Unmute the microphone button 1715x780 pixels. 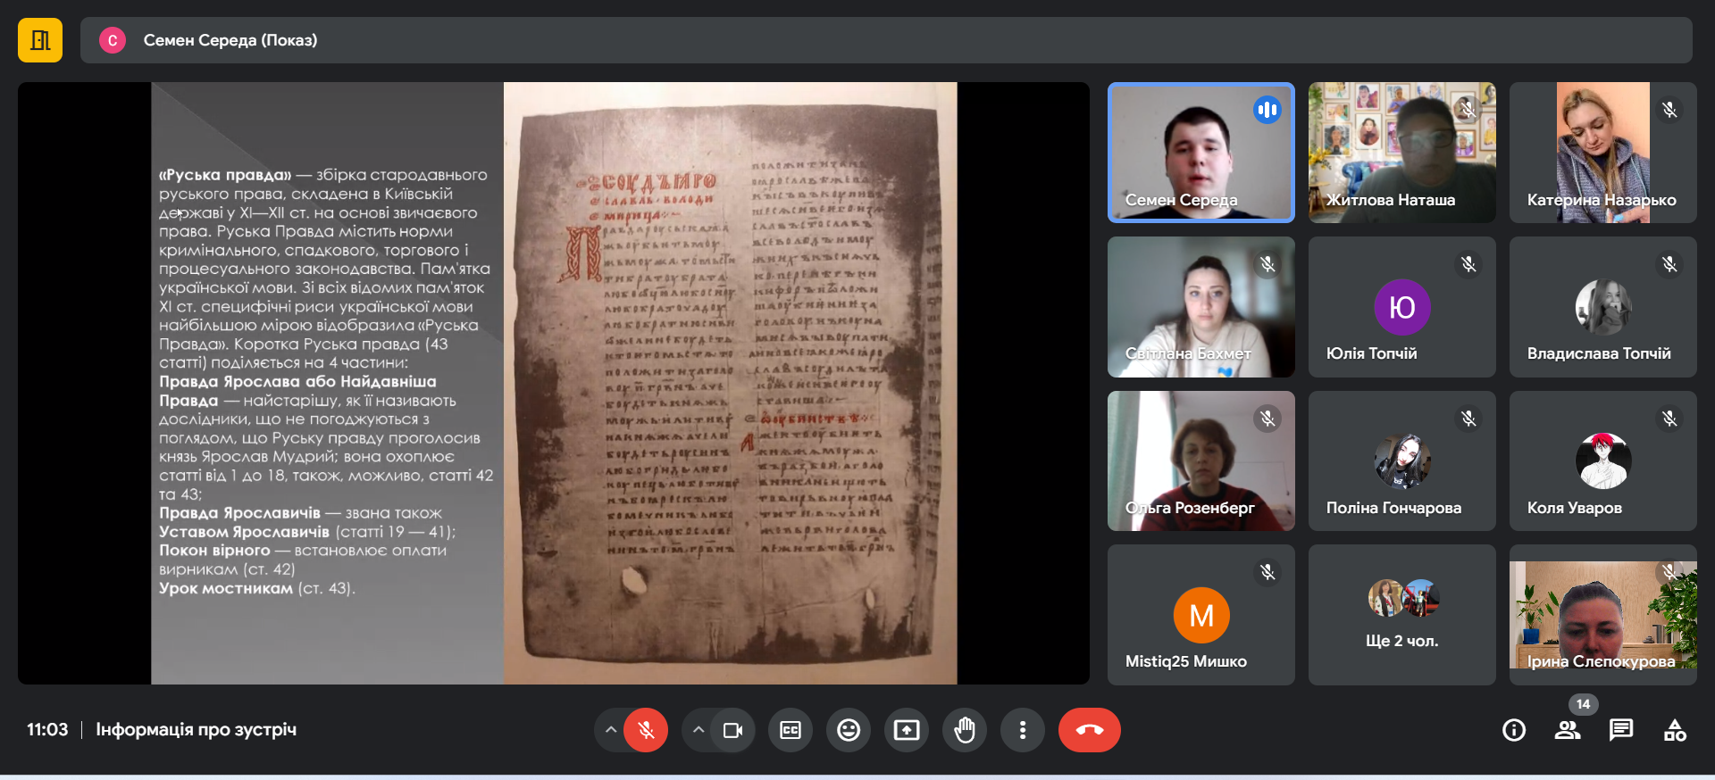646,730
